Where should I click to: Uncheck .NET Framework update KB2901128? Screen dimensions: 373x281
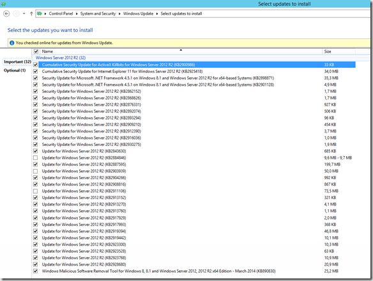click(x=35, y=84)
